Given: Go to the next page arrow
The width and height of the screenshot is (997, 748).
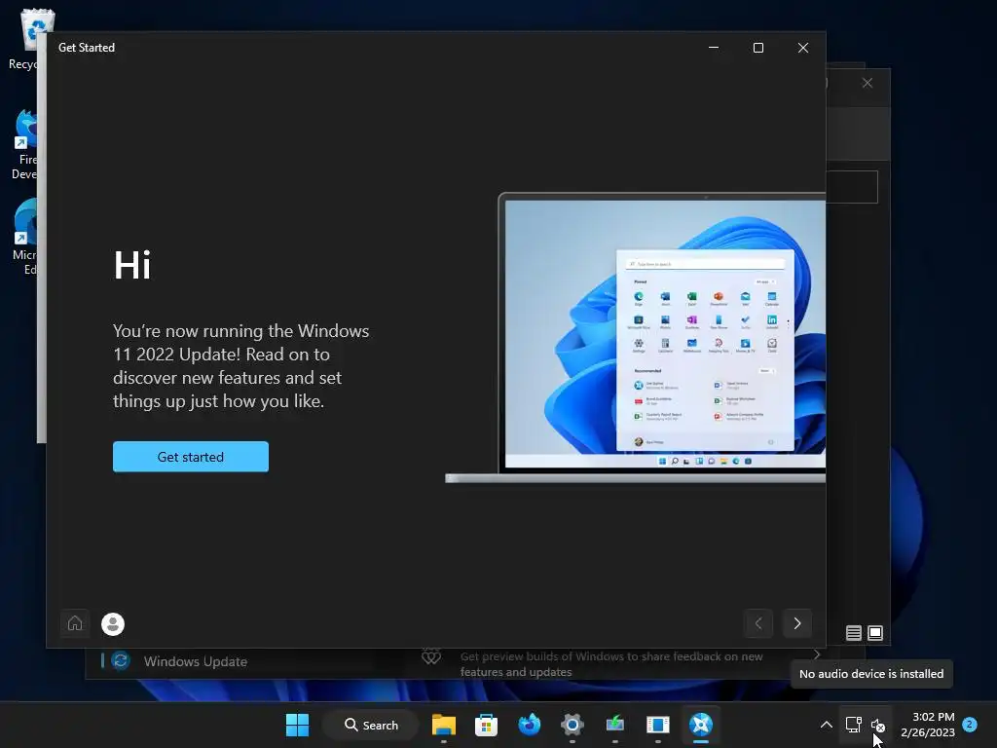Looking at the screenshot, I should point(797,623).
